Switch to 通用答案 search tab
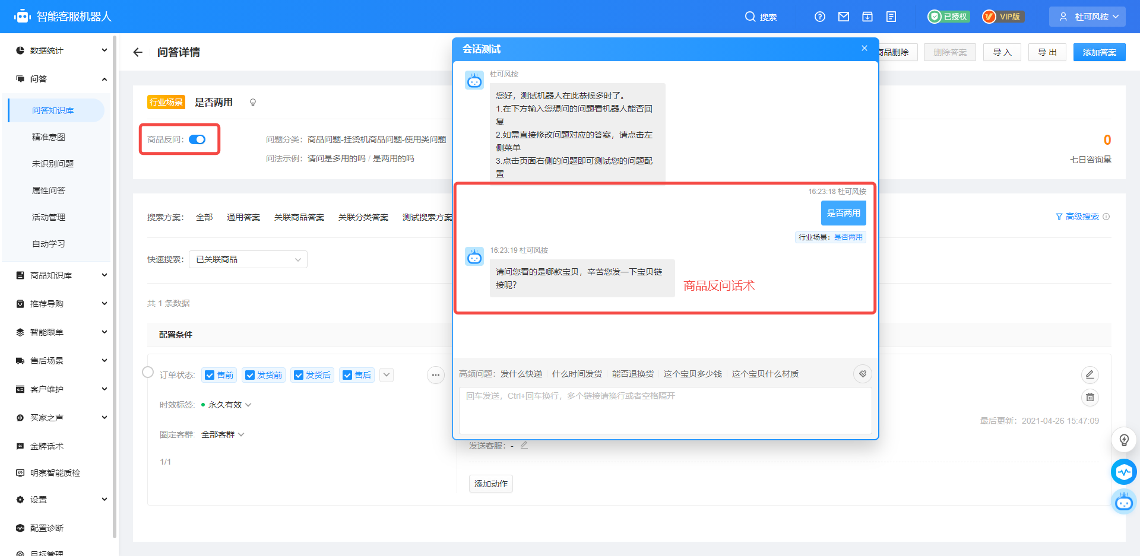Image resolution: width=1140 pixels, height=556 pixels. [x=243, y=217]
